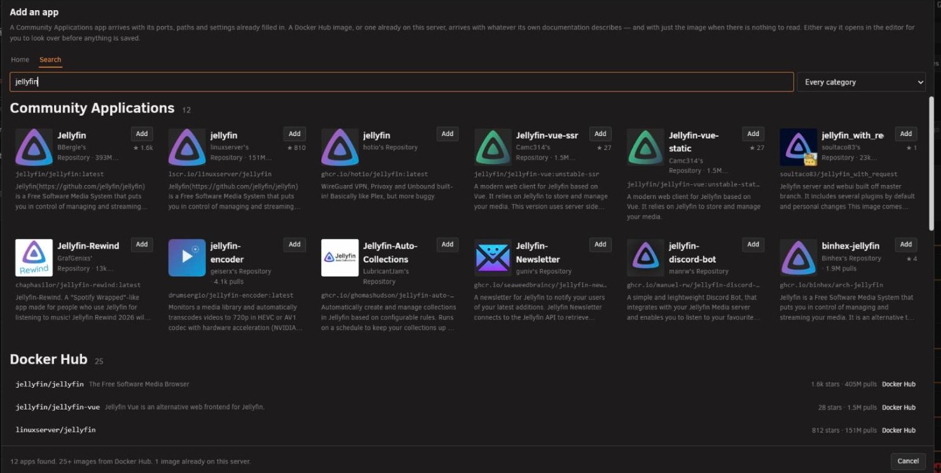Open the Jellyfin-Rewind logo icon
This screenshot has width=941, height=473.
[34, 257]
